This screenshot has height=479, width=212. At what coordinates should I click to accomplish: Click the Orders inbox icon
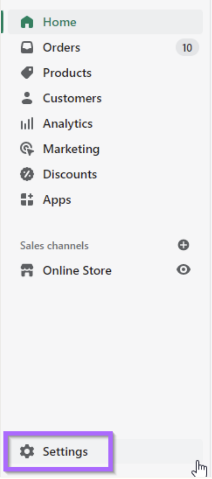(x=27, y=48)
